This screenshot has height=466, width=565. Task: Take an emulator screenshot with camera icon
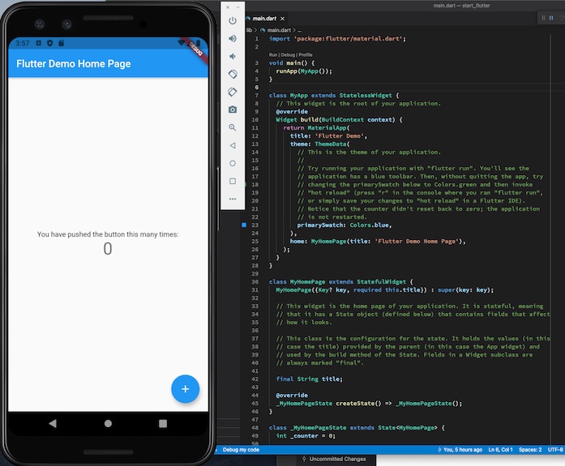(x=233, y=109)
